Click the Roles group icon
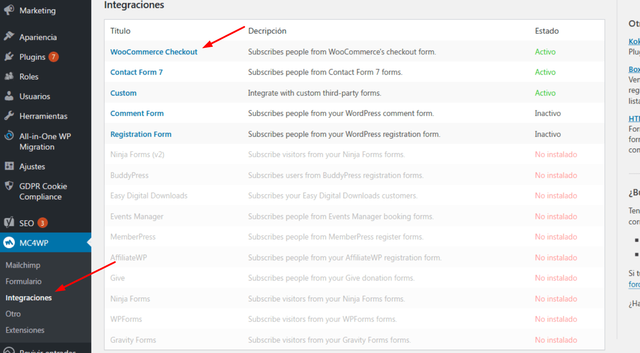The width and height of the screenshot is (640, 353). tap(9, 77)
